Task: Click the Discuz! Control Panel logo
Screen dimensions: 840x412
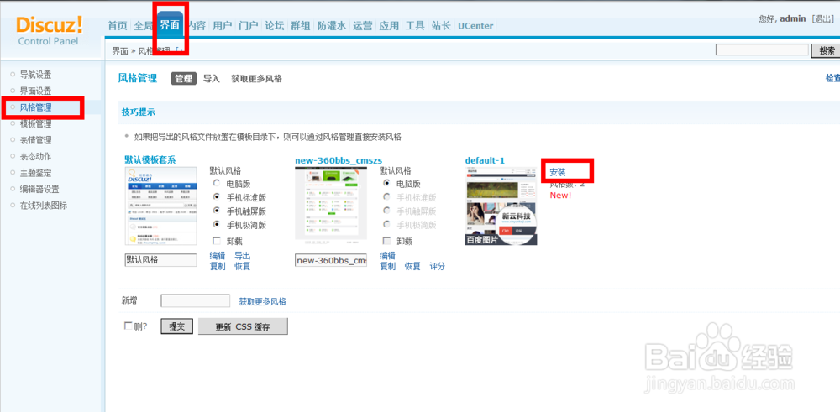Action: pyautogui.click(x=50, y=30)
